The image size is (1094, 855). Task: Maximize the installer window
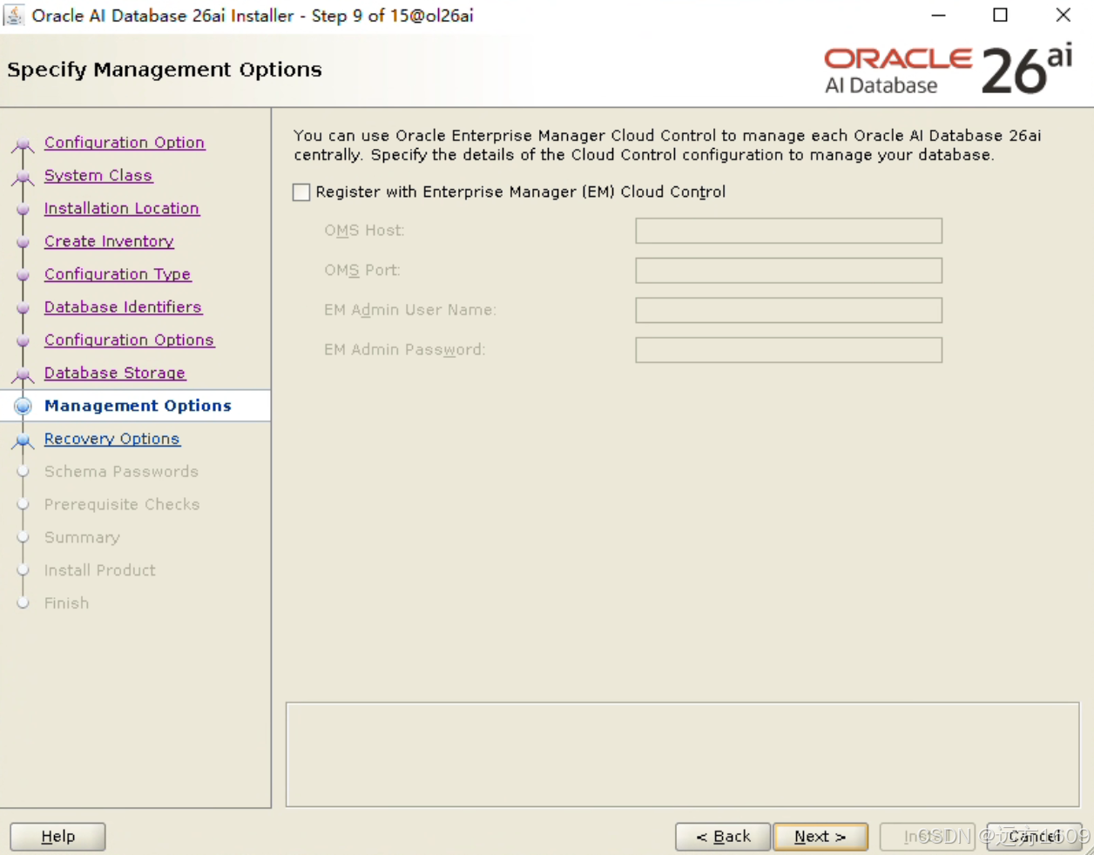pyautogui.click(x=1001, y=15)
